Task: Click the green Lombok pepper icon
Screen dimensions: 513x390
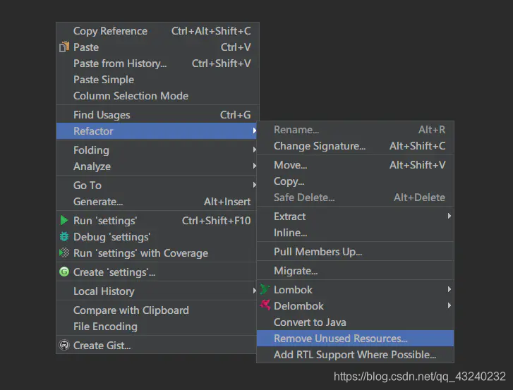Action: pyautogui.click(x=265, y=289)
